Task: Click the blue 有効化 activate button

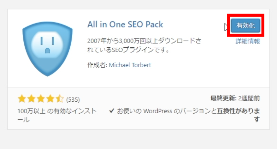Action: tap(245, 26)
